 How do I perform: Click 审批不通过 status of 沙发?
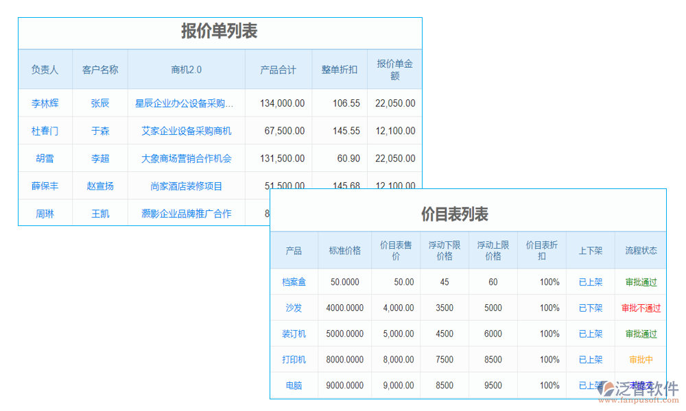point(640,308)
